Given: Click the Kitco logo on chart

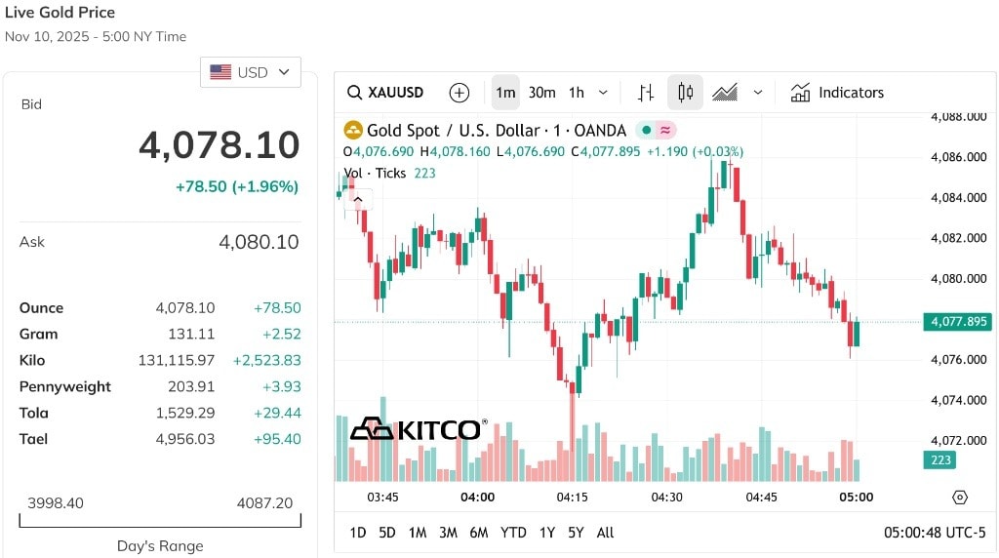Looking at the screenshot, I should point(419,428).
